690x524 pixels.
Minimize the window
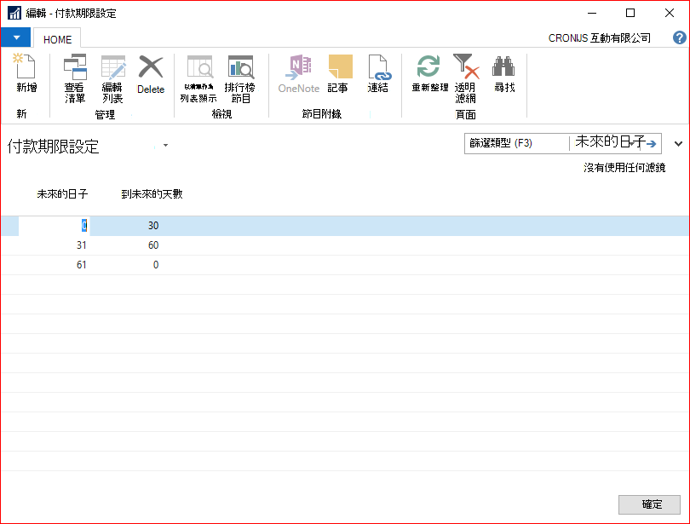click(592, 13)
